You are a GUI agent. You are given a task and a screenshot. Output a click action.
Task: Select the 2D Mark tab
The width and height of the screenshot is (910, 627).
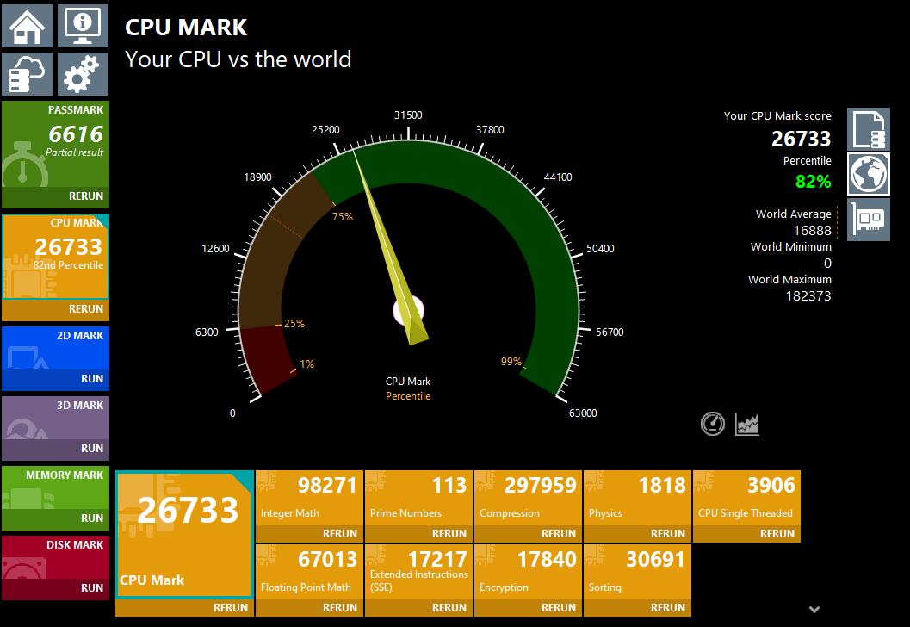click(55, 349)
